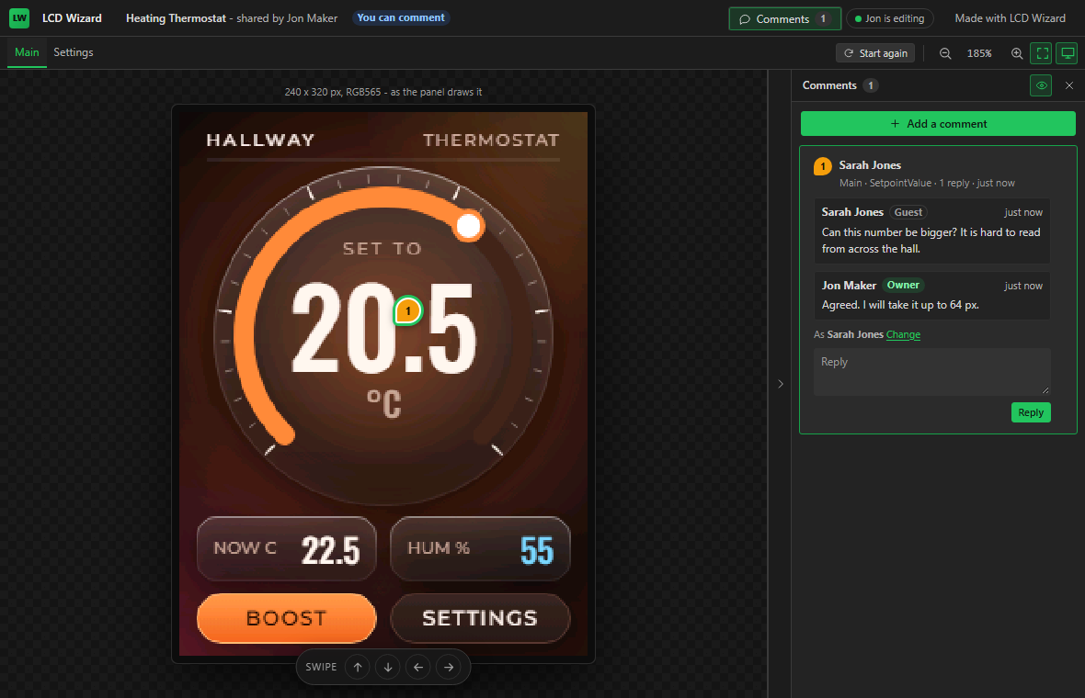Focus the Reply text field
Image resolution: width=1085 pixels, height=698 pixels.
click(x=931, y=372)
